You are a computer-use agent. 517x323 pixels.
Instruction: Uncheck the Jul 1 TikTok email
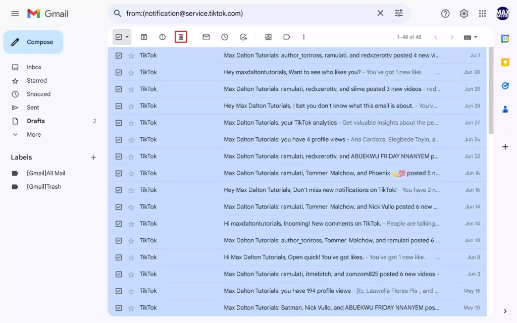click(x=119, y=56)
